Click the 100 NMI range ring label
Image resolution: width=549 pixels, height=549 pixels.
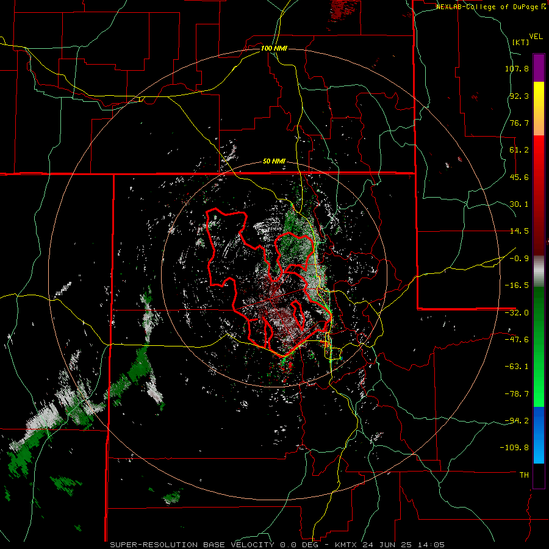[x=274, y=48]
